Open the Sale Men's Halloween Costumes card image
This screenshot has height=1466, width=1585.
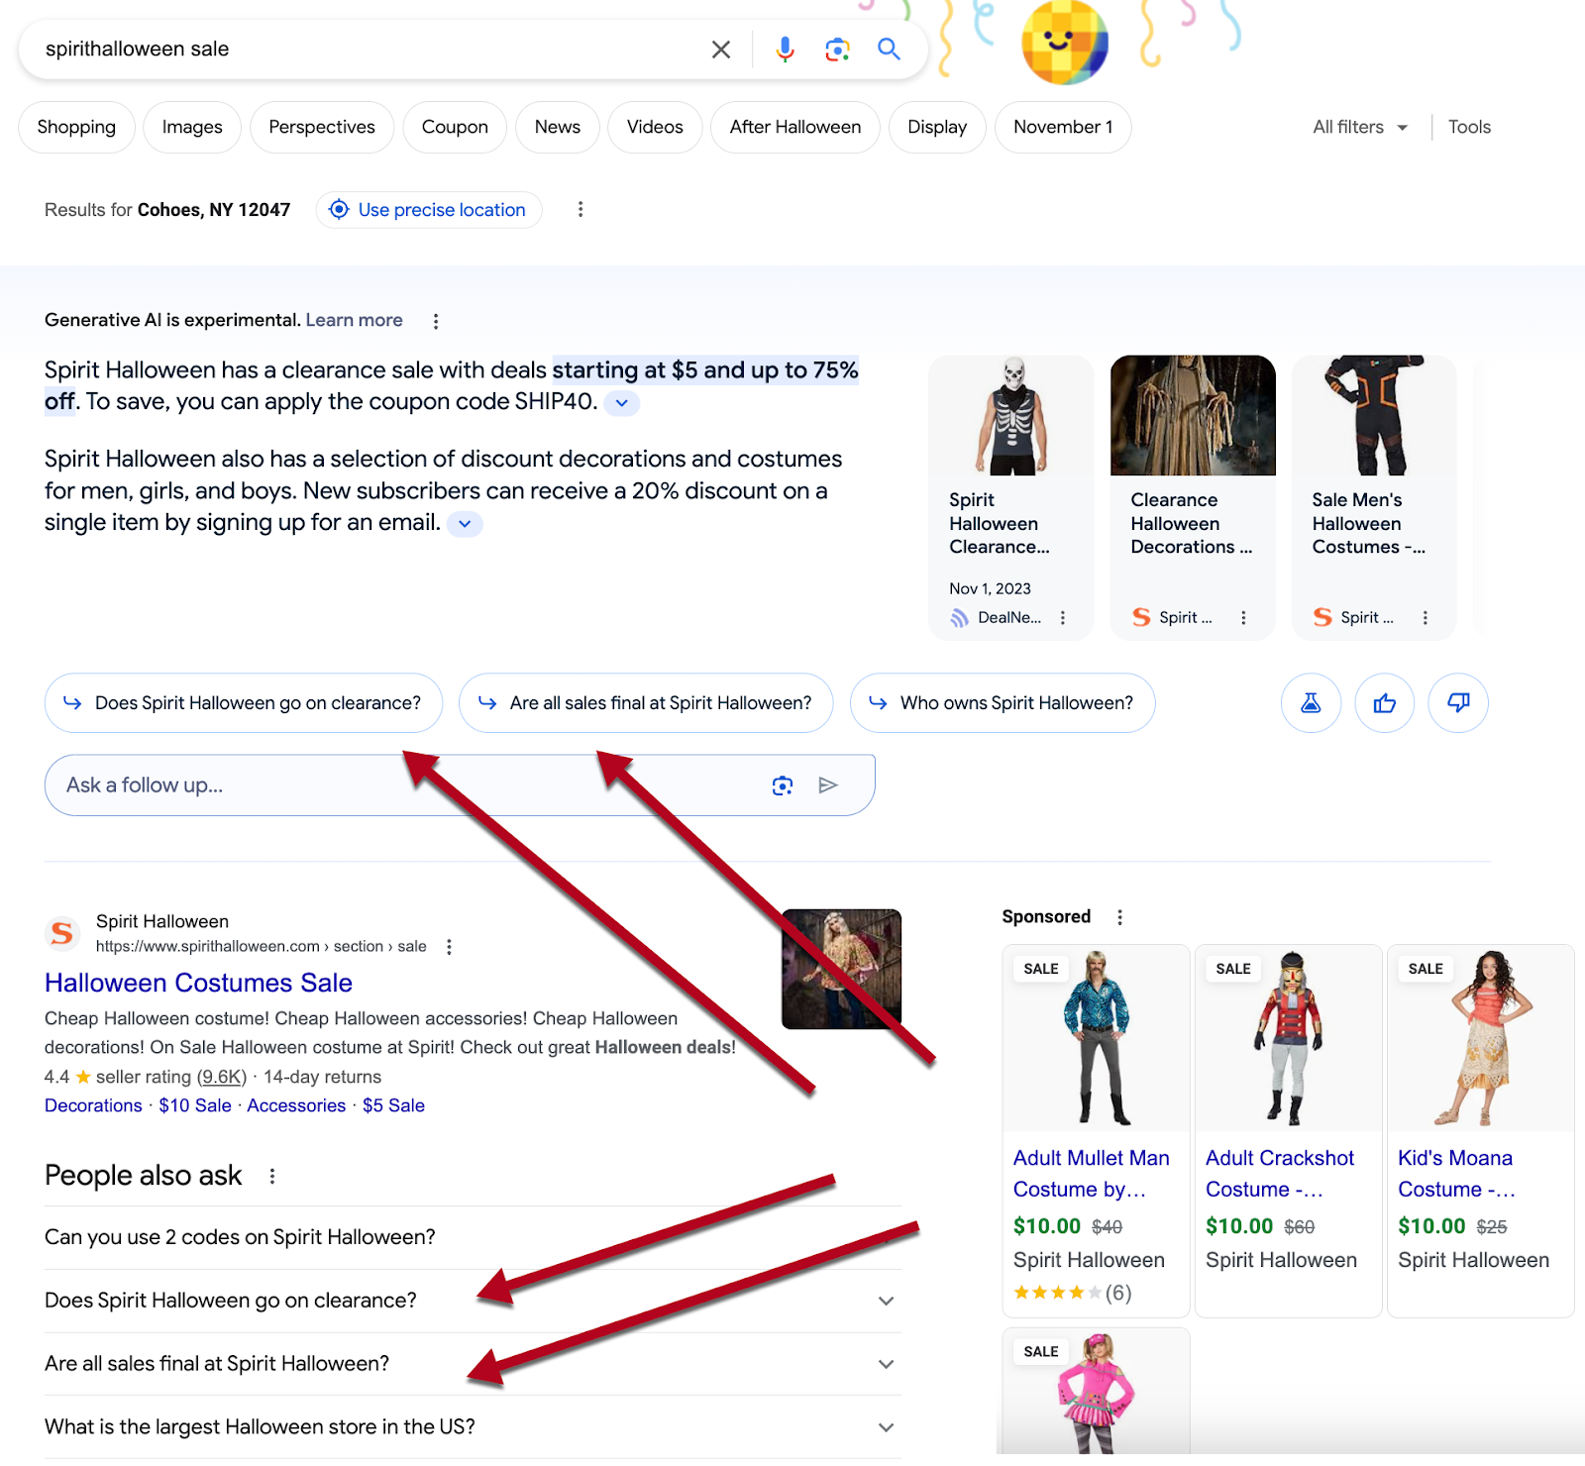(x=1375, y=415)
